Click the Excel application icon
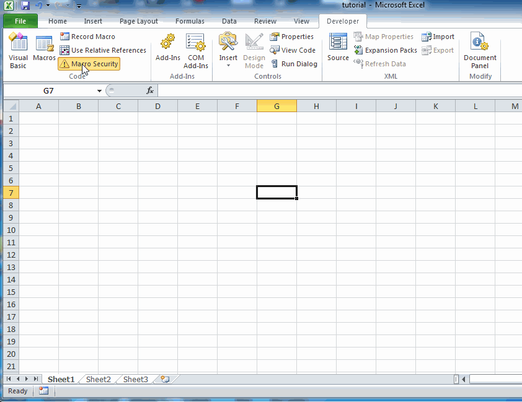Viewport: 522px width, 402px height. [x=8, y=6]
